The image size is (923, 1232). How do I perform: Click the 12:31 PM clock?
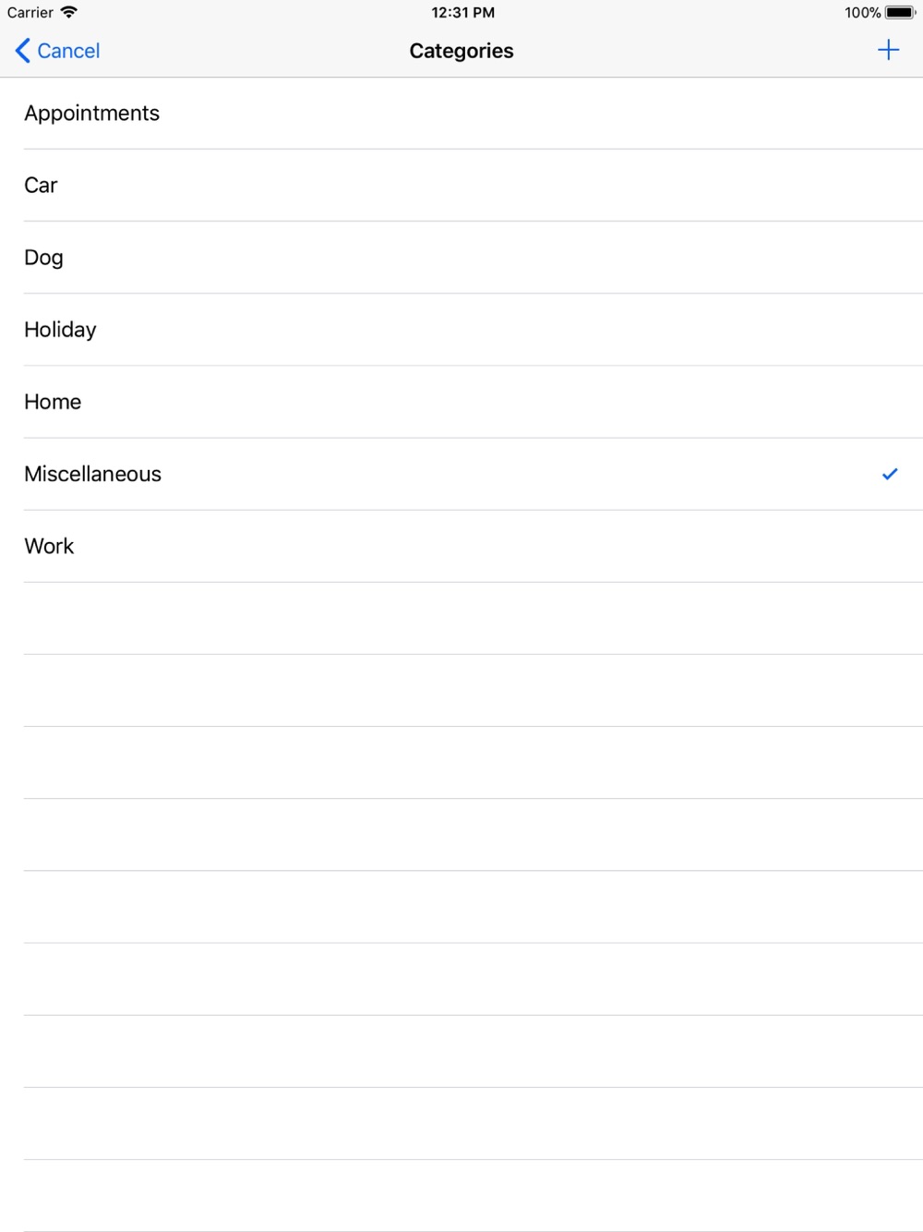pyautogui.click(x=462, y=12)
